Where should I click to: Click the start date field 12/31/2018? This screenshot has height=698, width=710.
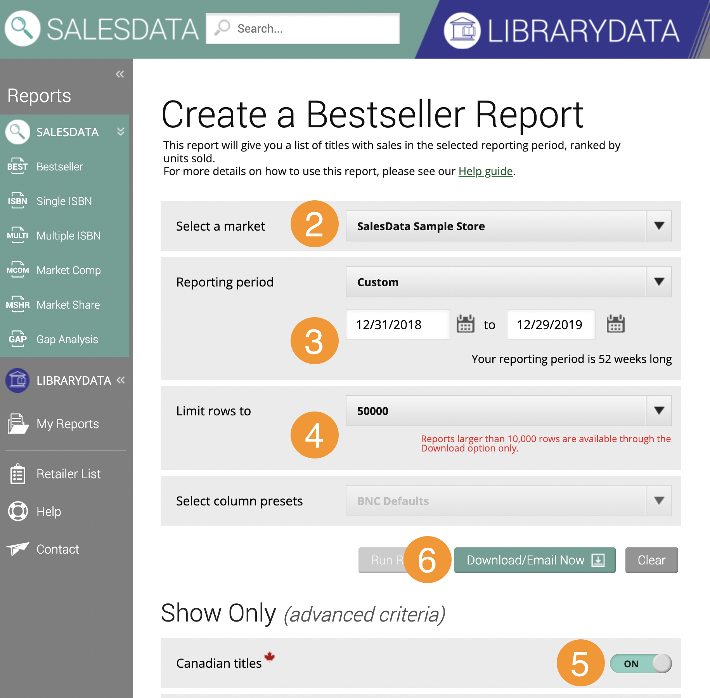tap(398, 325)
